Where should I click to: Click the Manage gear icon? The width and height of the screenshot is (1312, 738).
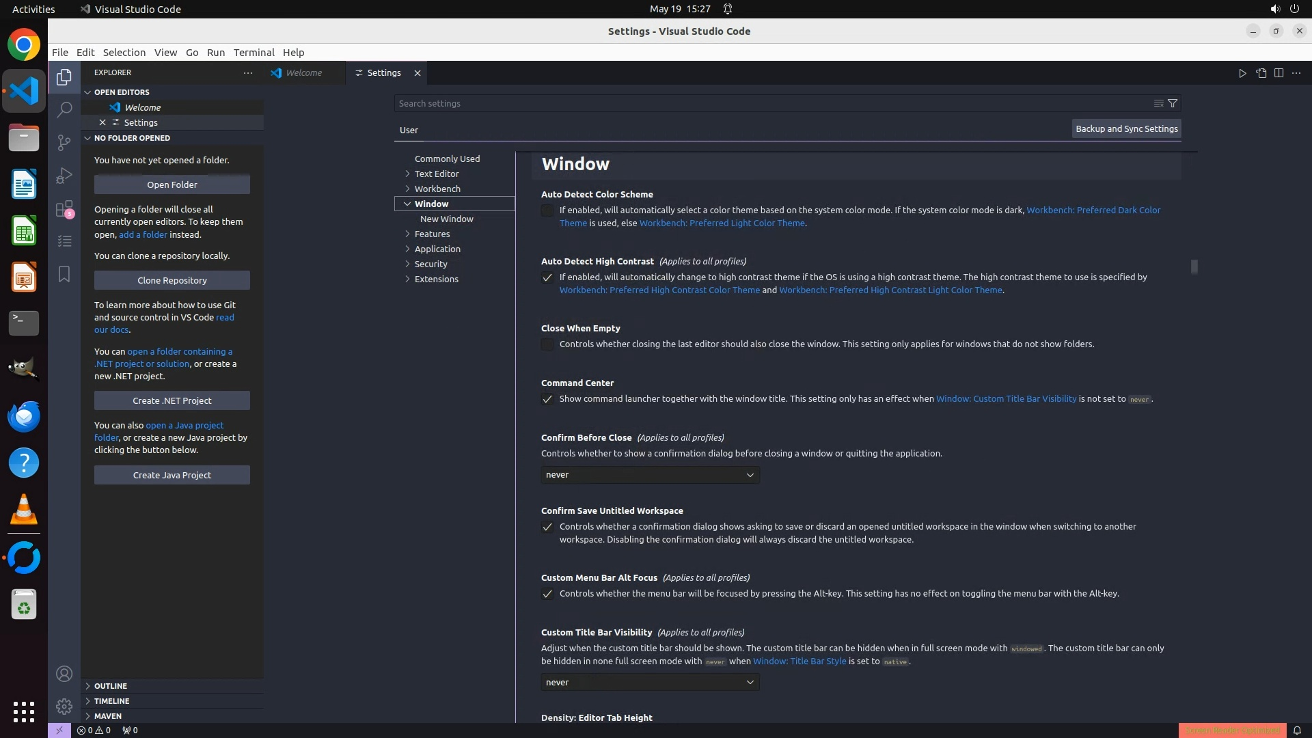coord(64,706)
